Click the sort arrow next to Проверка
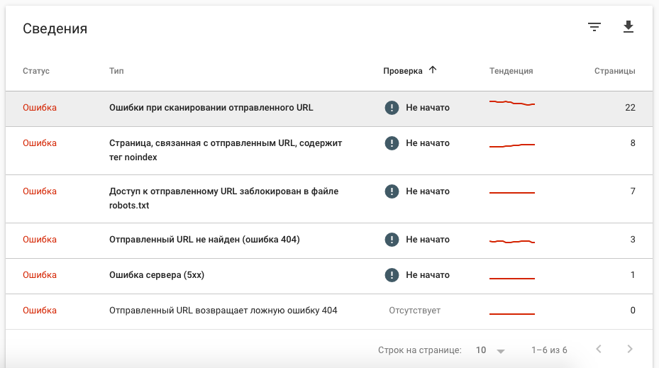Image resolution: width=659 pixels, height=368 pixels. pyautogui.click(x=433, y=70)
